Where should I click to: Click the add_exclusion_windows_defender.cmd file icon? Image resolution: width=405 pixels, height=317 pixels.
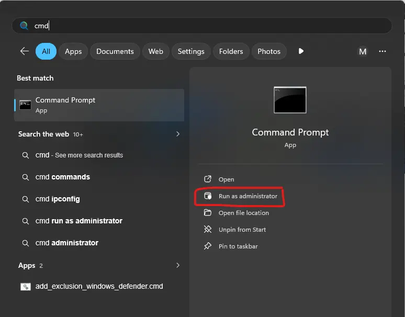point(25,287)
